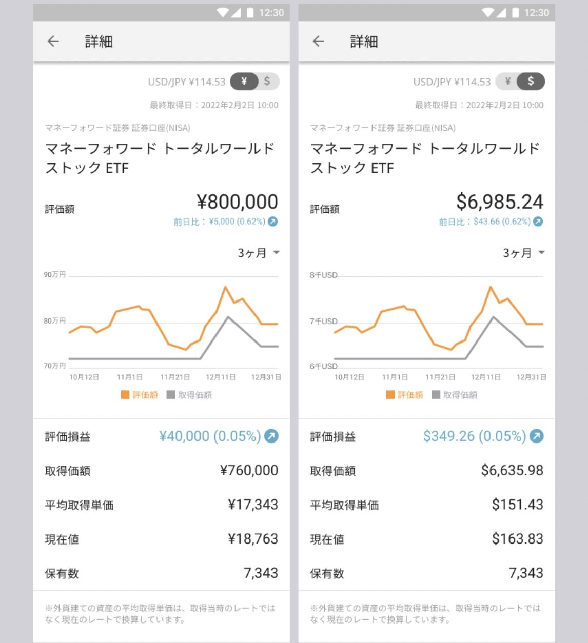This screenshot has height=643, width=588.
Task: Switch the left screen currency to dollars
Action: [267, 81]
